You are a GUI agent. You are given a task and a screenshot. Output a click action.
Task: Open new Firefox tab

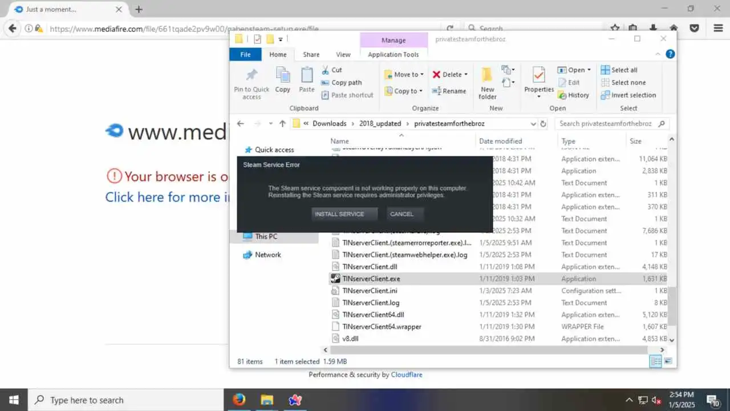(139, 9)
